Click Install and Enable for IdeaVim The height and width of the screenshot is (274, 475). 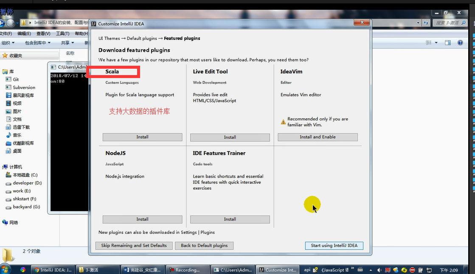[318, 137]
